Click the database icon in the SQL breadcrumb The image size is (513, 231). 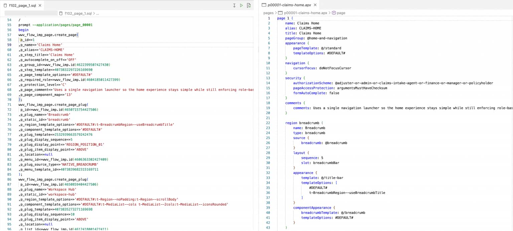(x=61, y=13)
